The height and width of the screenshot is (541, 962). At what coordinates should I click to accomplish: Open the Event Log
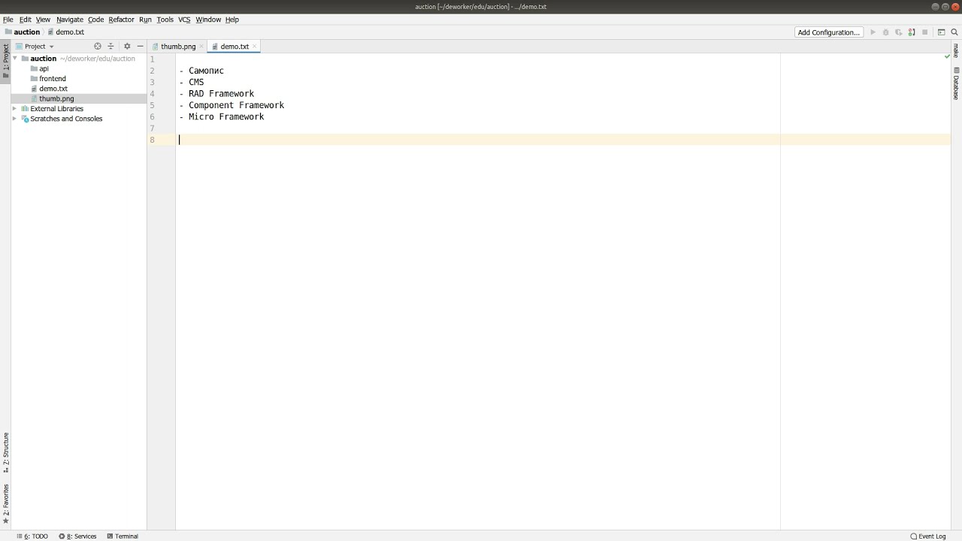(928, 536)
